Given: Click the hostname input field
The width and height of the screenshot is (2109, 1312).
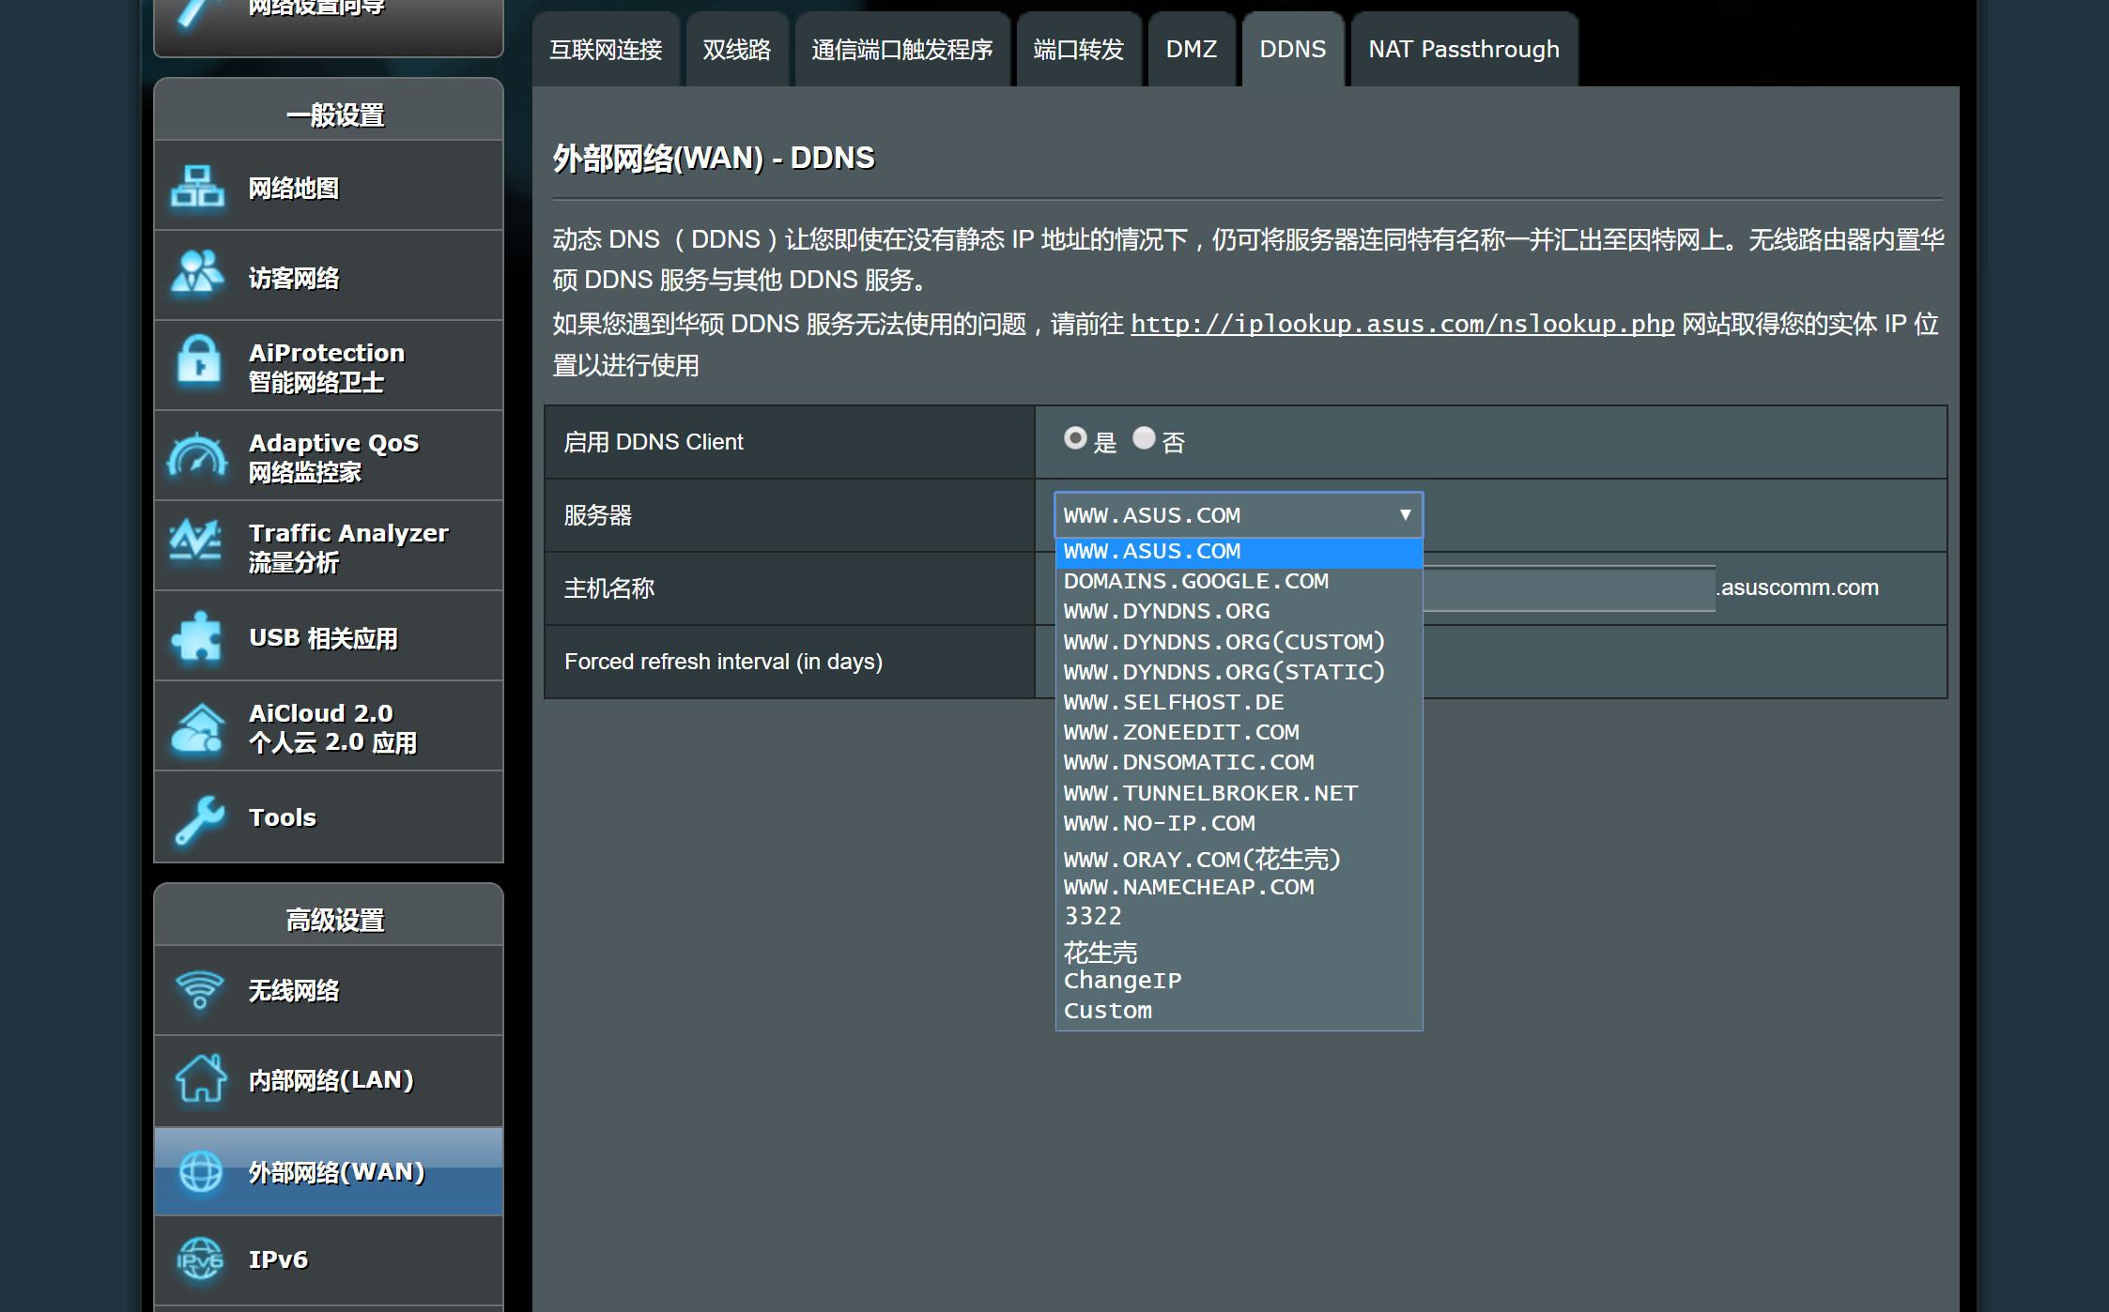Looking at the screenshot, I should [1568, 588].
